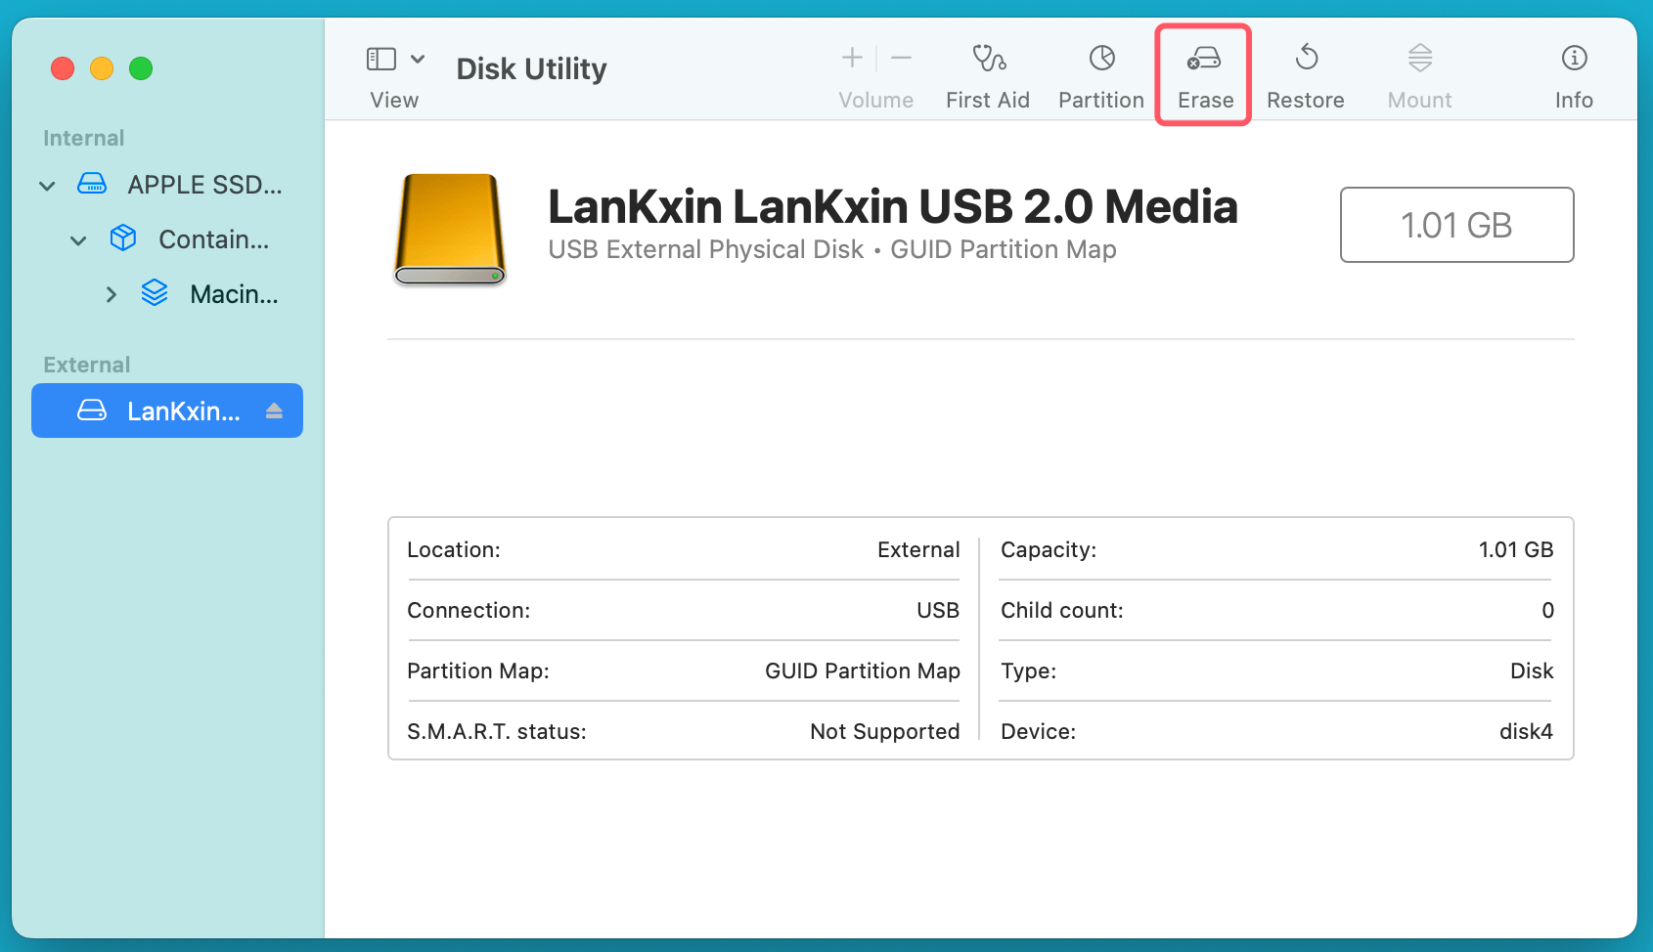Click the Mount label
1653x952 pixels.
point(1419,100)
